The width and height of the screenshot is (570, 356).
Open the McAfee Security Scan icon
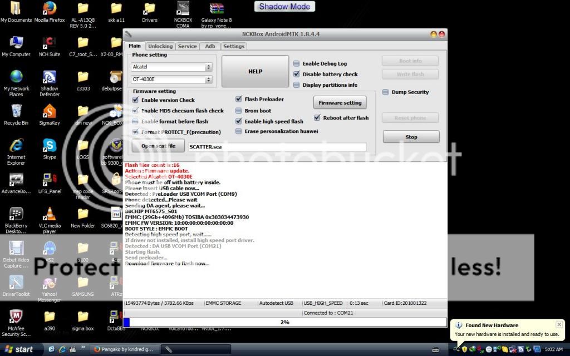click(x=16, y=317)
